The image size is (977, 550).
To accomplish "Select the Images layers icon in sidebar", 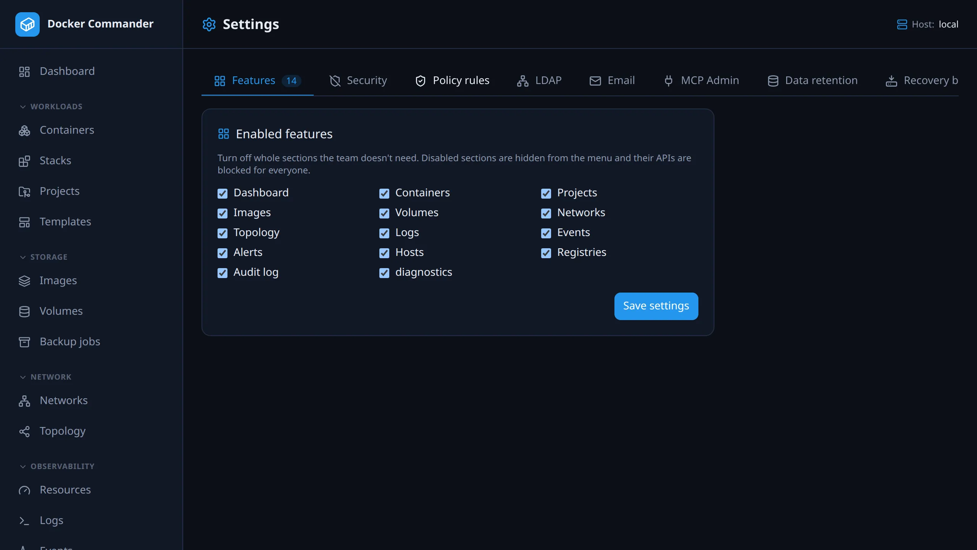I will [24, 281].
